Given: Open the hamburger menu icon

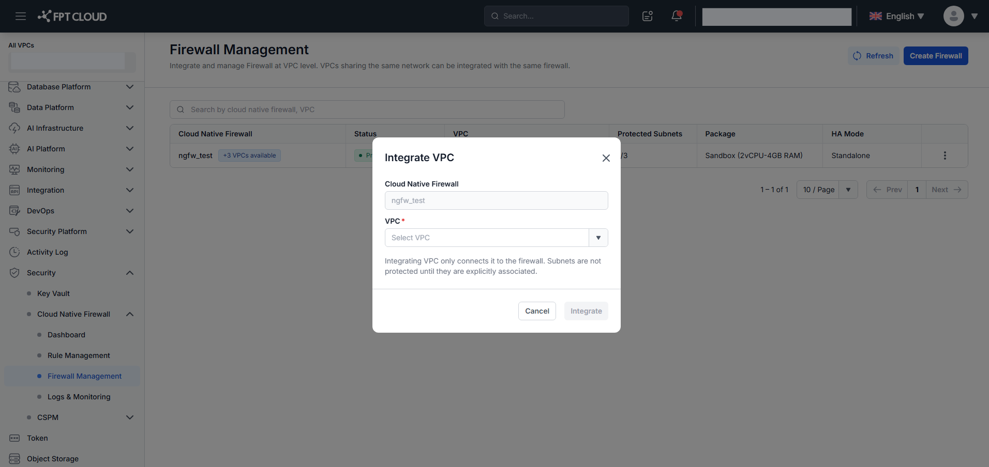Looking at the screenshot, I should [21, 16].
